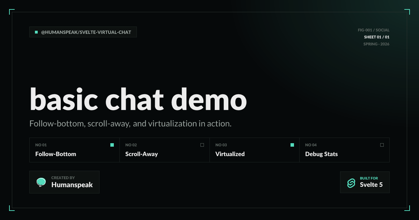Viewport: 419px width, 220px height.
Task: Click the 'NO 01' label
Action: point(41,145)
